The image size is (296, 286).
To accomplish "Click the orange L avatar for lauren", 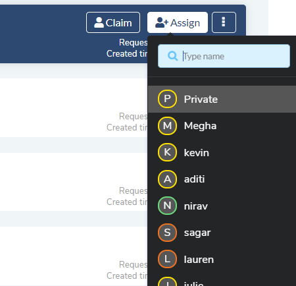I will [x=167, y=259].
